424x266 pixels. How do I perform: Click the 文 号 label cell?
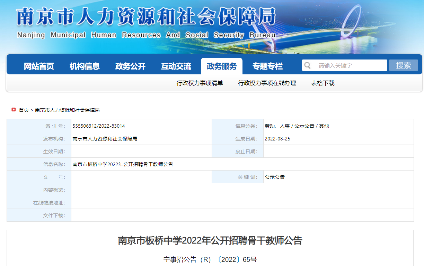pos(39,177)
